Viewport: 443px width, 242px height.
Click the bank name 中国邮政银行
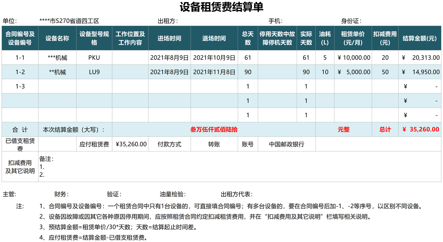click(x=287, y=144)
